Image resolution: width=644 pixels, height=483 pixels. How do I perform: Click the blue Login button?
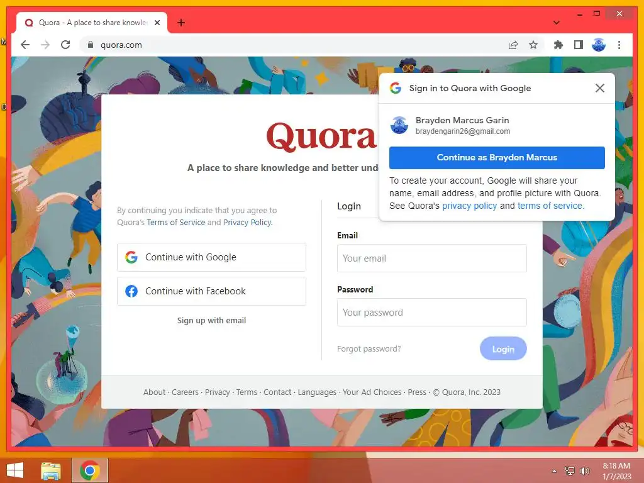click(x=503, y=348)
